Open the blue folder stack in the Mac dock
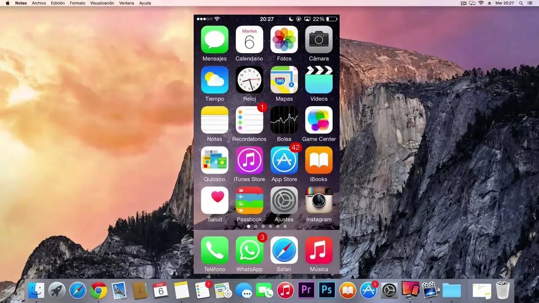This screenshot has width=539, height=303. coord(452,290)
